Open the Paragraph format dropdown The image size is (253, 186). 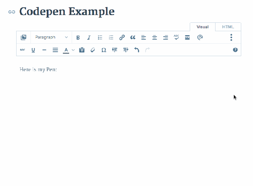51,37
